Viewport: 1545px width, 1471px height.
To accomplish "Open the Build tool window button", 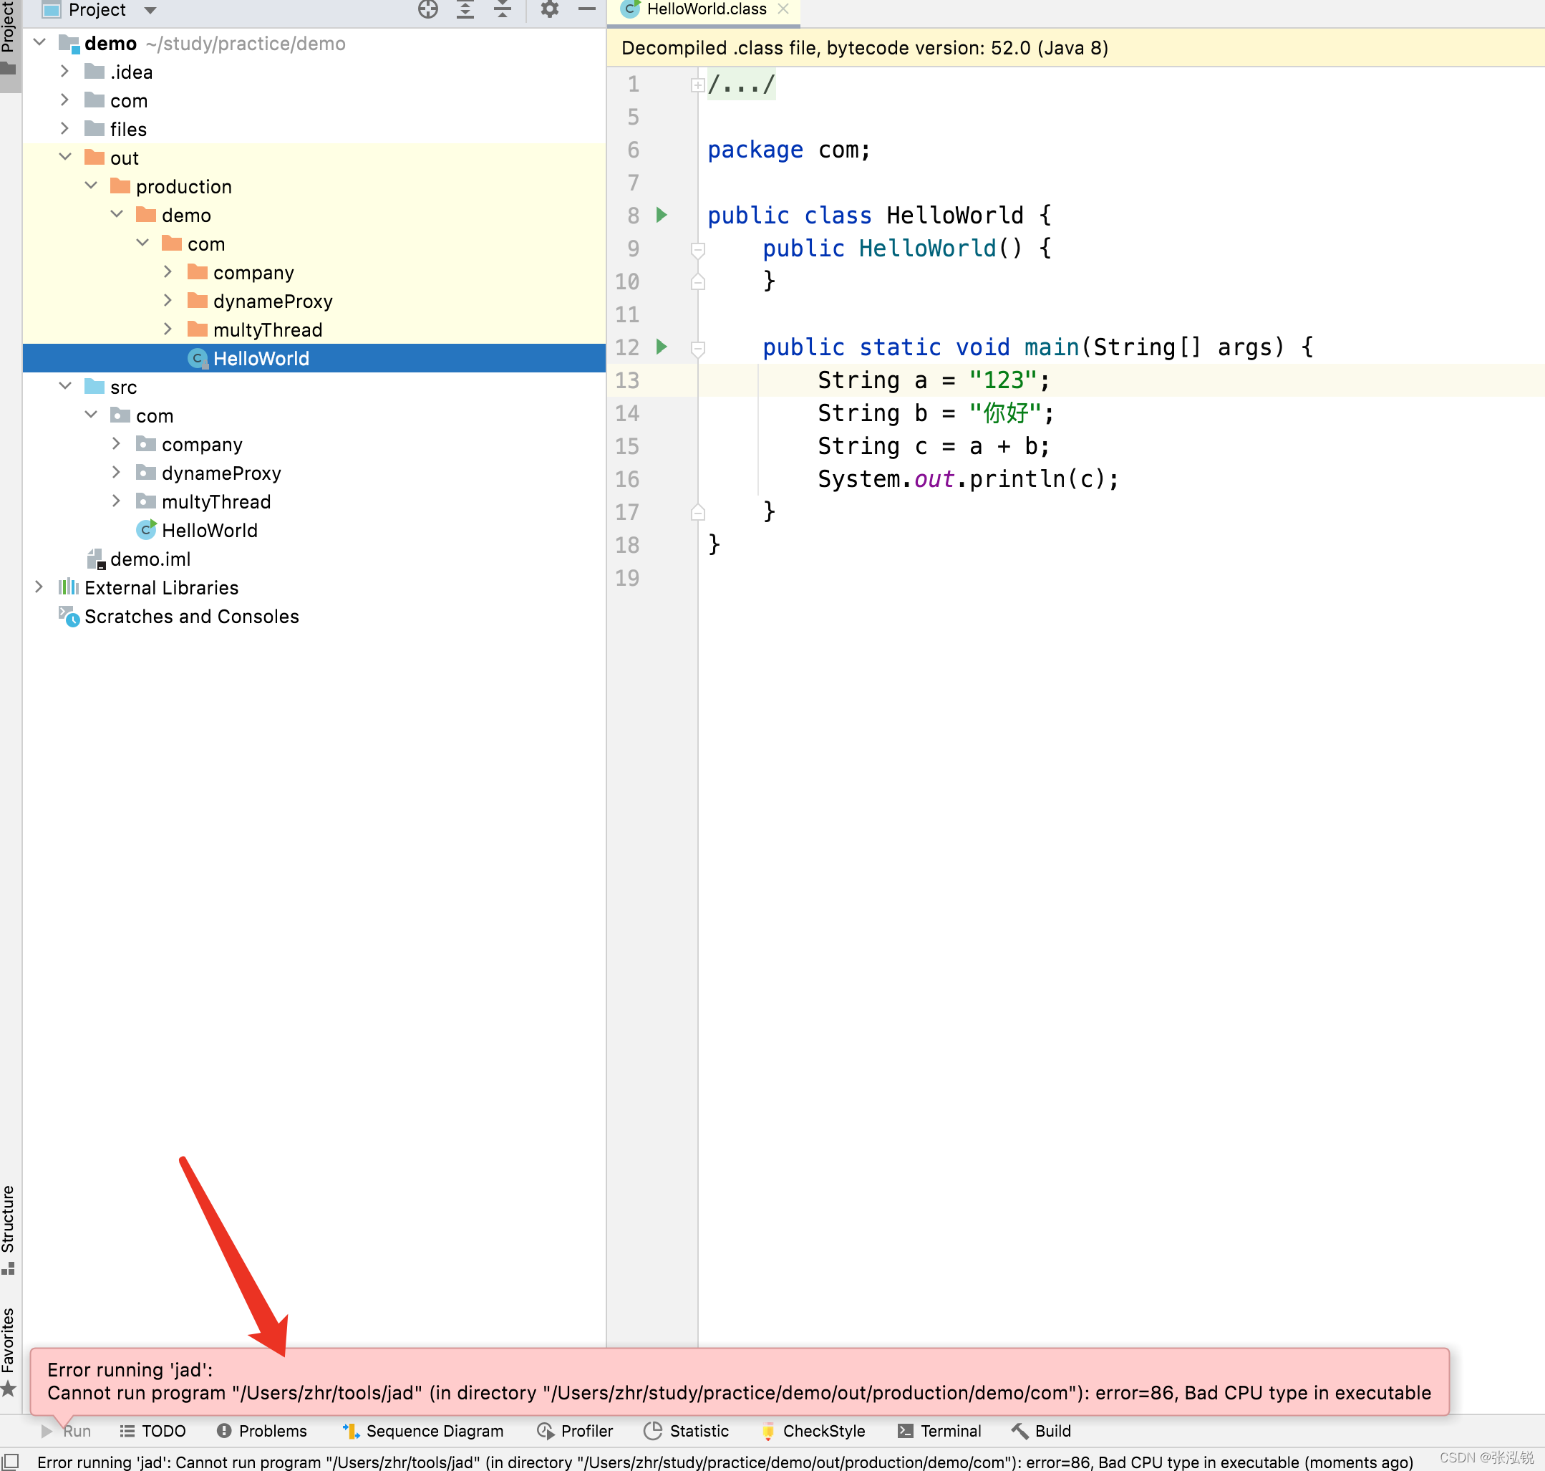I will click(x=1041, y=1431).
